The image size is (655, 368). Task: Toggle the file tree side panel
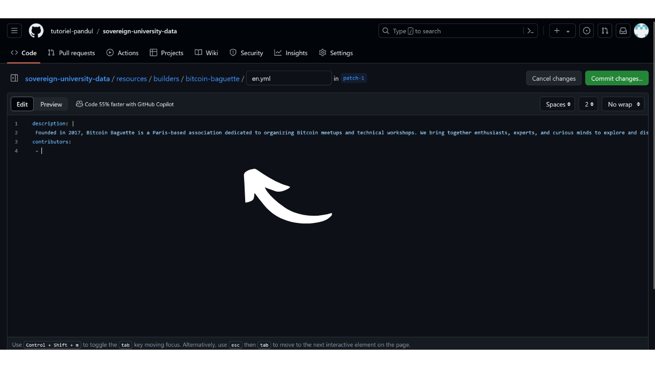point(14,78)
